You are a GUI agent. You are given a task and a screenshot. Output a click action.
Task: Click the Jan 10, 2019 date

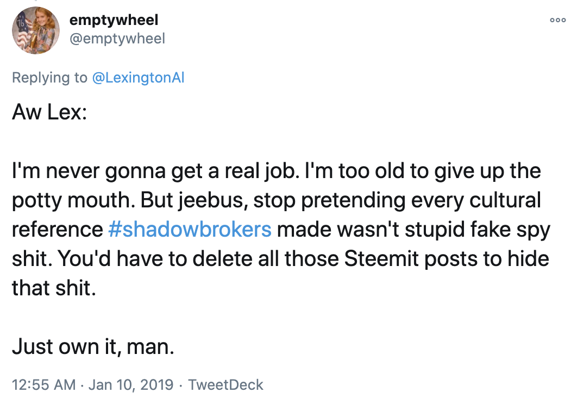[x=131, y=385]
